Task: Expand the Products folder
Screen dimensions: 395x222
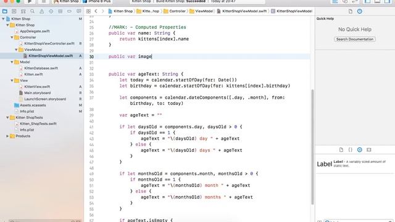Action: 7,136
